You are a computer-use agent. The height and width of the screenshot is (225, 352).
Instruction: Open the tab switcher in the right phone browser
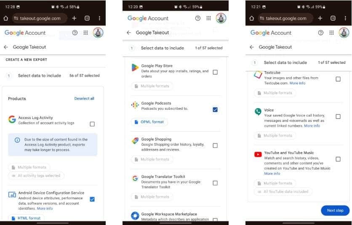click(333, 18)
